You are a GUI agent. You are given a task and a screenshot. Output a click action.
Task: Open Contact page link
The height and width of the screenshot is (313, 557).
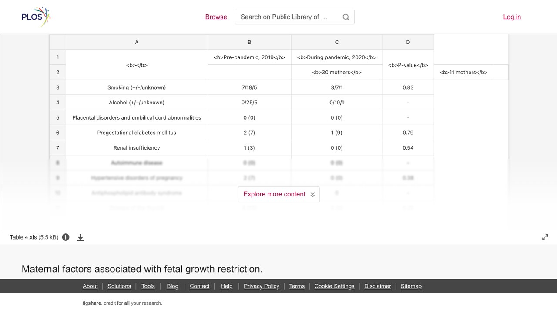(x=200, y=286)
